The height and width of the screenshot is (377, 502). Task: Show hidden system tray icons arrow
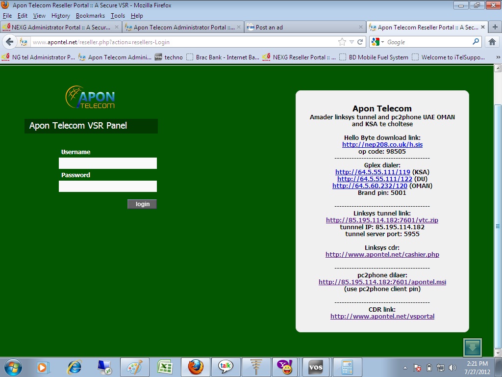coord(404,368)
